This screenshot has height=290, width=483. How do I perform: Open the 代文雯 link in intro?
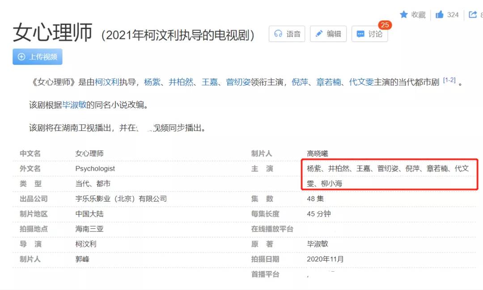coord(361,82)
